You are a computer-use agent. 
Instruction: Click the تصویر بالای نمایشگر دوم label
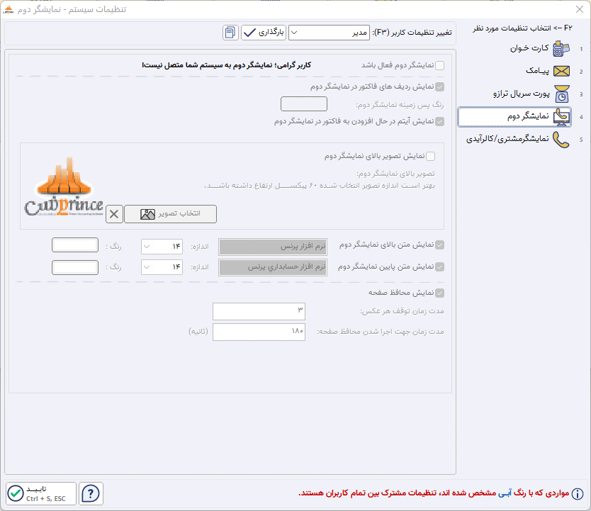(395, 174)
